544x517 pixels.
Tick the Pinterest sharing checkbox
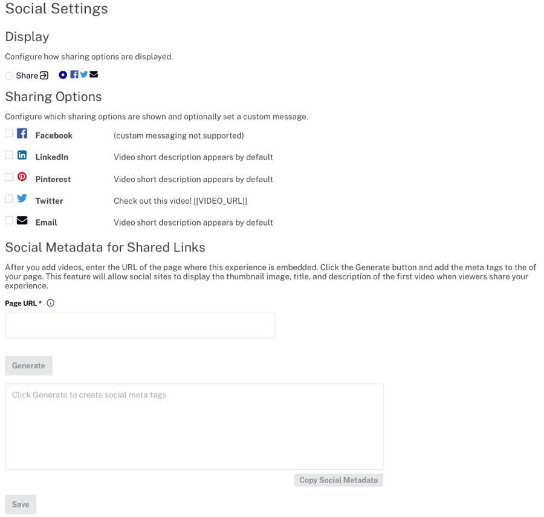pyautogui.click(x=9, y=177)
